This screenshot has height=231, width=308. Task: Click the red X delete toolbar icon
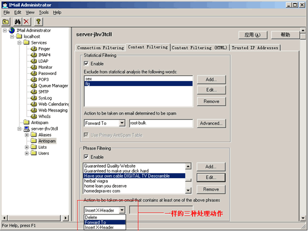point(26,22)
